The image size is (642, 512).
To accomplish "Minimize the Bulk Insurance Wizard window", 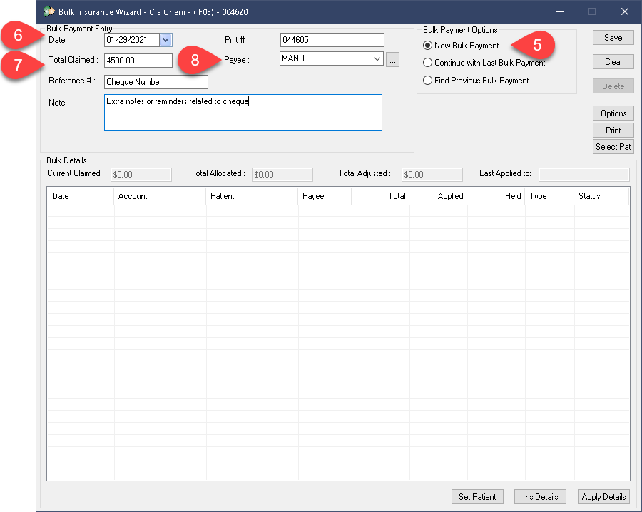I will pyautogui.click(x=560, y=11).
